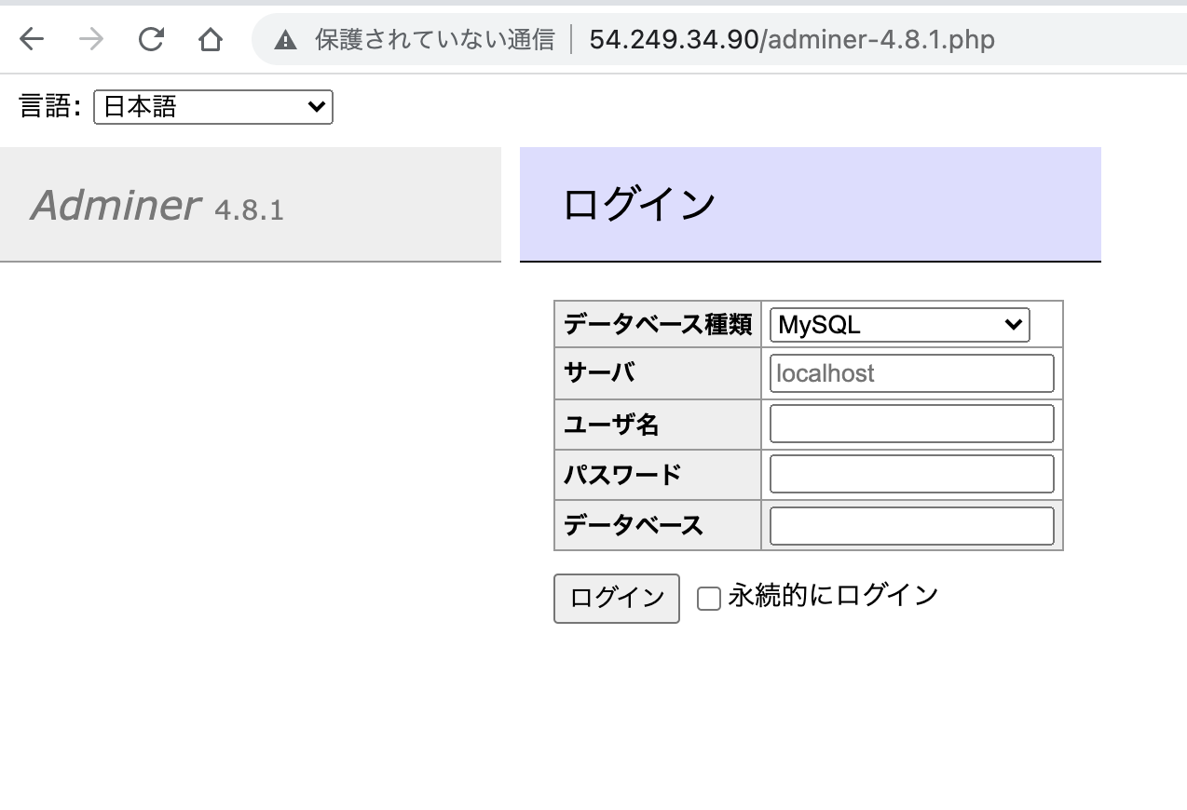Screen dimensions: 1187x810
Task: Open the 言語 language dropdown
Action: pos(212,106)
